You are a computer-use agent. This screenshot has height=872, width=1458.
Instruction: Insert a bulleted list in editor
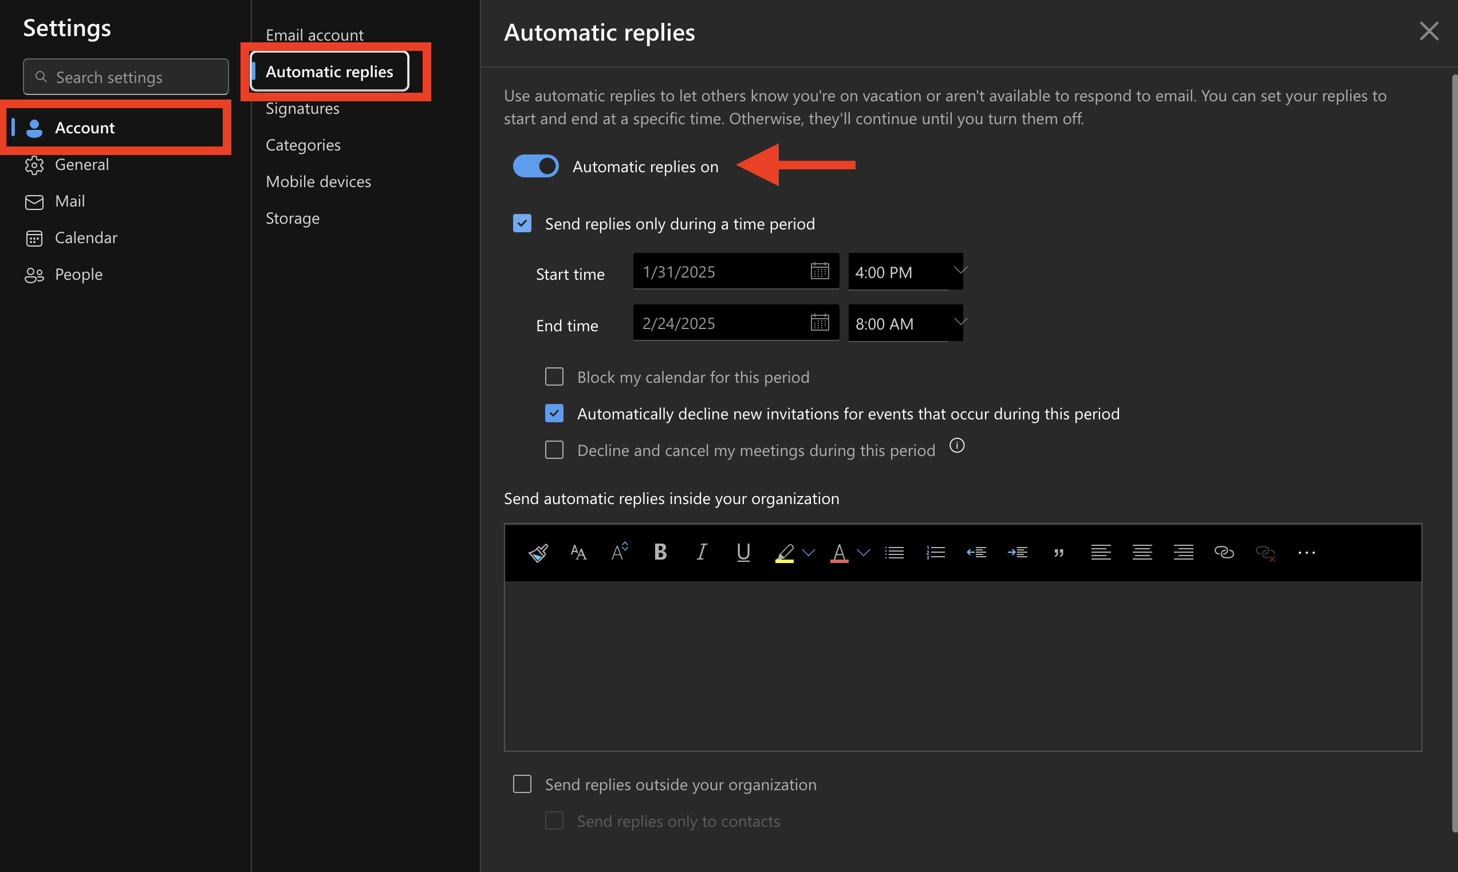pos(894,552)
